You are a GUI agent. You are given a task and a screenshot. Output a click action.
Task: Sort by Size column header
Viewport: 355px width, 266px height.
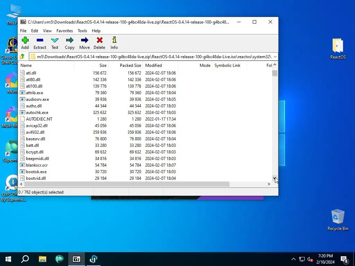pyautogui.click(x=91, y=65)
